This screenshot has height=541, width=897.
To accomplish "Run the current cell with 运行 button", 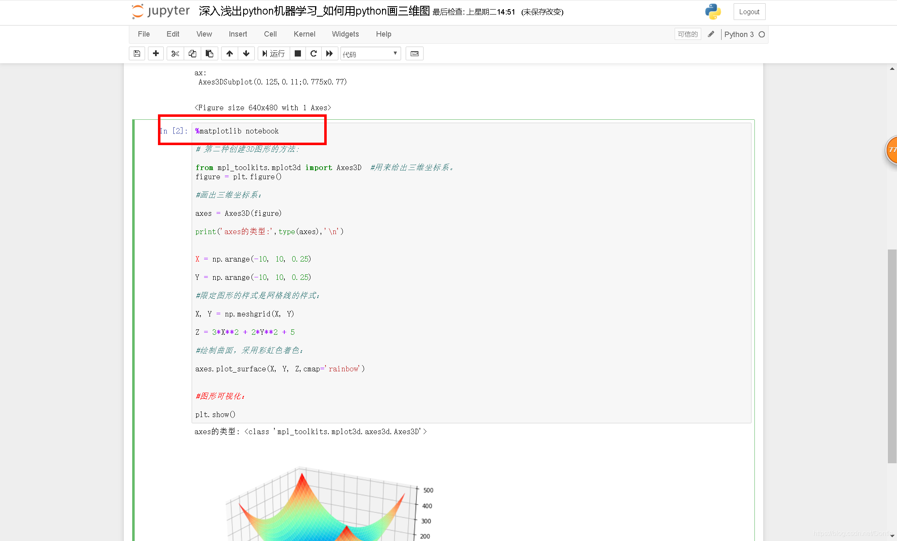I will [x=273, y=53].
